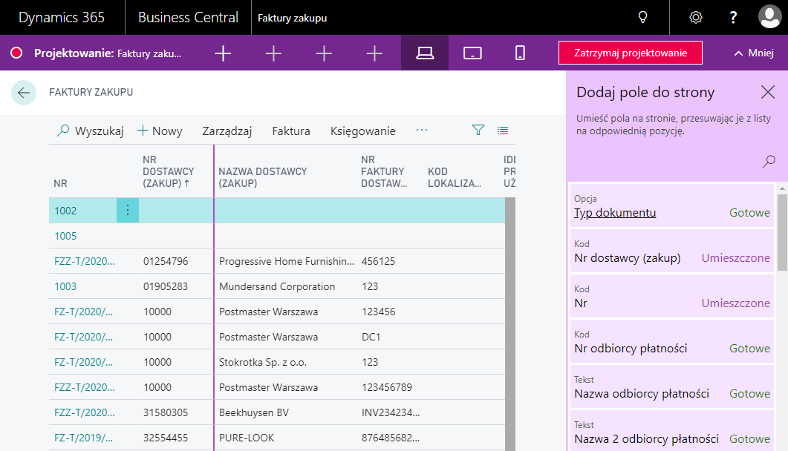
Task: Open the row menu for invoice 1002
Action: click(x=128, y=210)
